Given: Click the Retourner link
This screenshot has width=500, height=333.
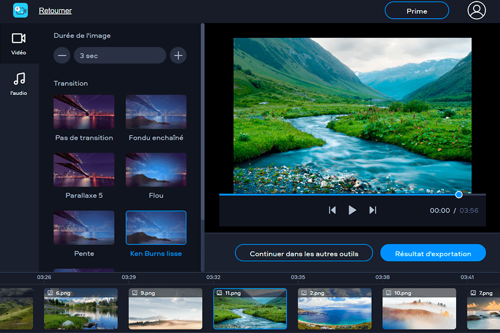Looking at the screenshot, I should pyautogui.click(x=55, y=10).
